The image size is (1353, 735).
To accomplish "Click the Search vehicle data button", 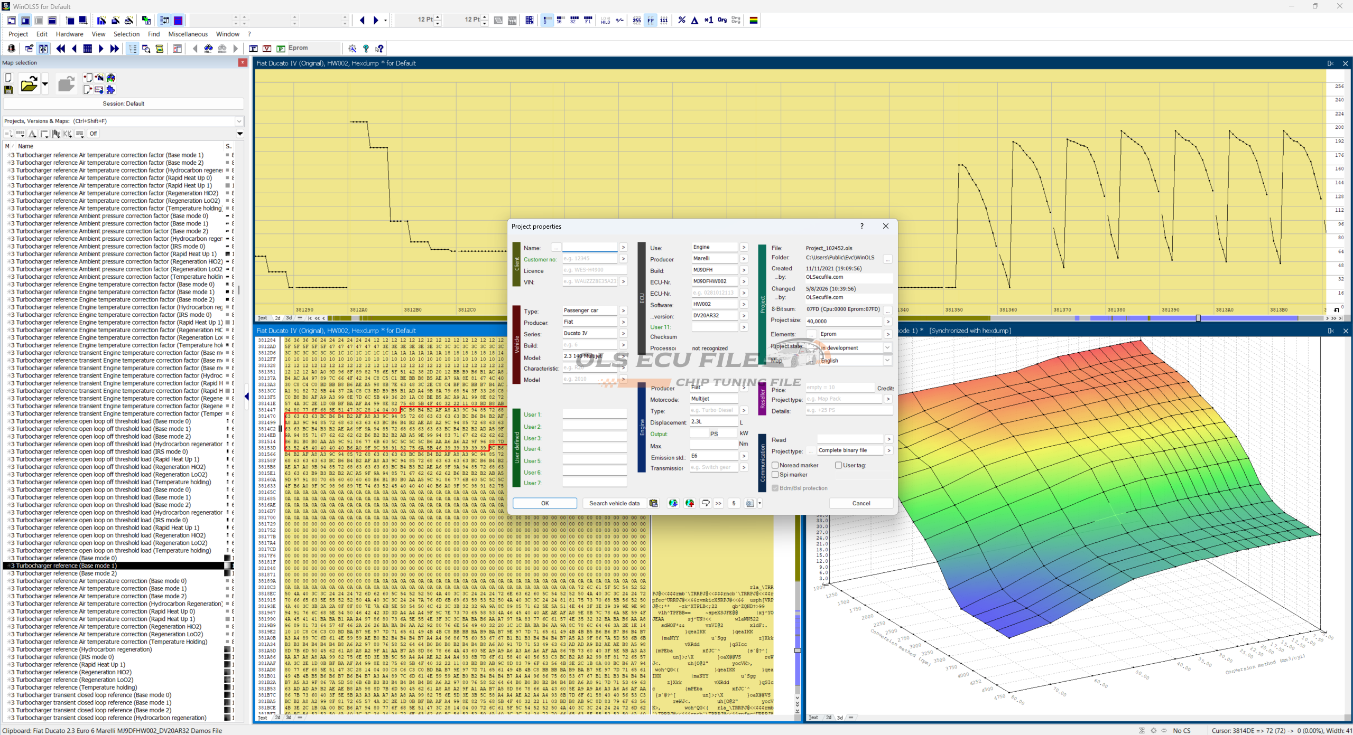I will click(x=614, y=503).
